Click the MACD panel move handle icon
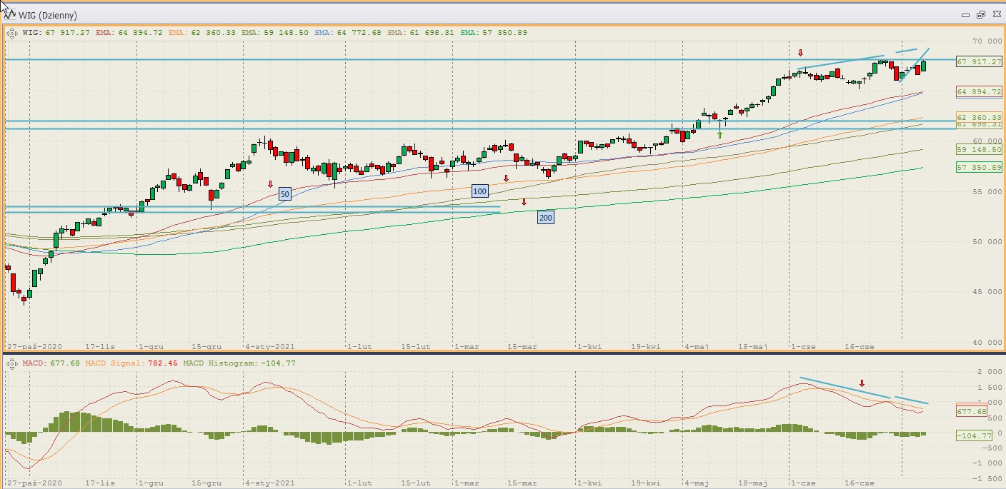The width and height of the screenshot is (1006, 489). coord(12,363)
